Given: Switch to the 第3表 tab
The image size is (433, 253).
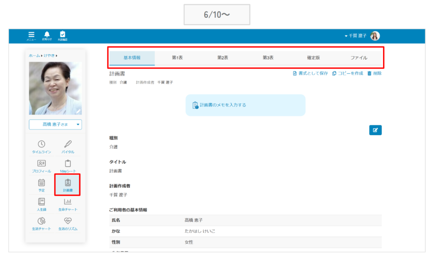Looking at the screenshot, I should tap(268, 58).
